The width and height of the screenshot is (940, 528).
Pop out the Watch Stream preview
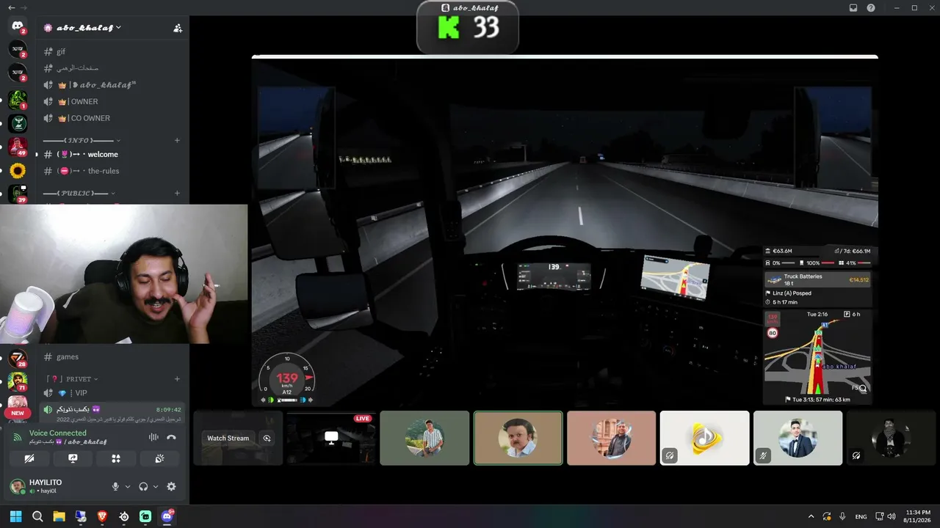pyautogui.click(x=267, y=438)
